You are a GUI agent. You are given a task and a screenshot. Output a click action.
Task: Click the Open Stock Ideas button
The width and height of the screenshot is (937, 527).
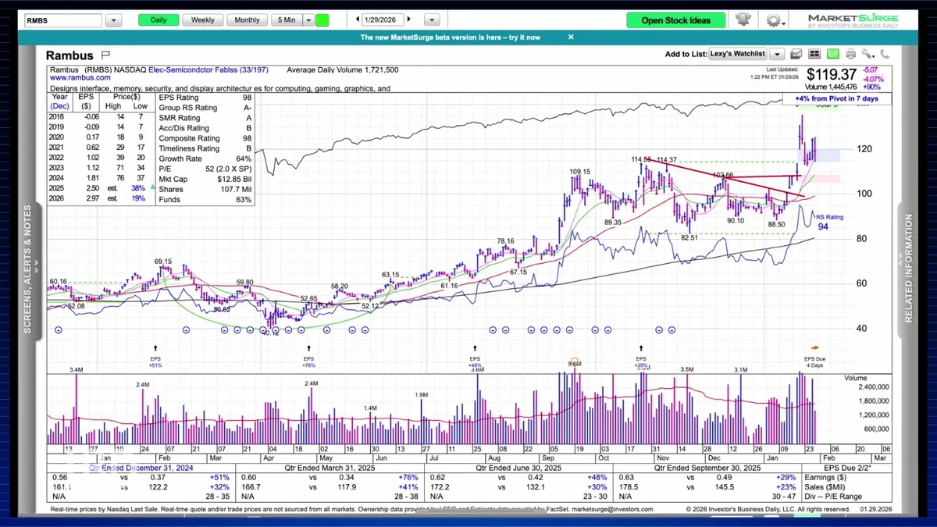tap(676, 20)
